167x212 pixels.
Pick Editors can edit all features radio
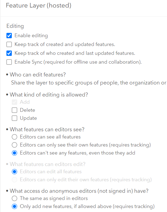pos(14,172)
